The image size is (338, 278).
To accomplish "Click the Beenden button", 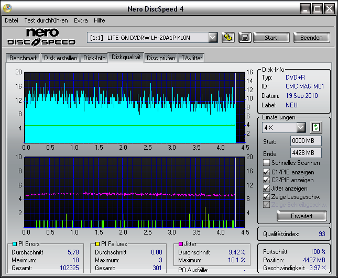I will pos(311,38).
